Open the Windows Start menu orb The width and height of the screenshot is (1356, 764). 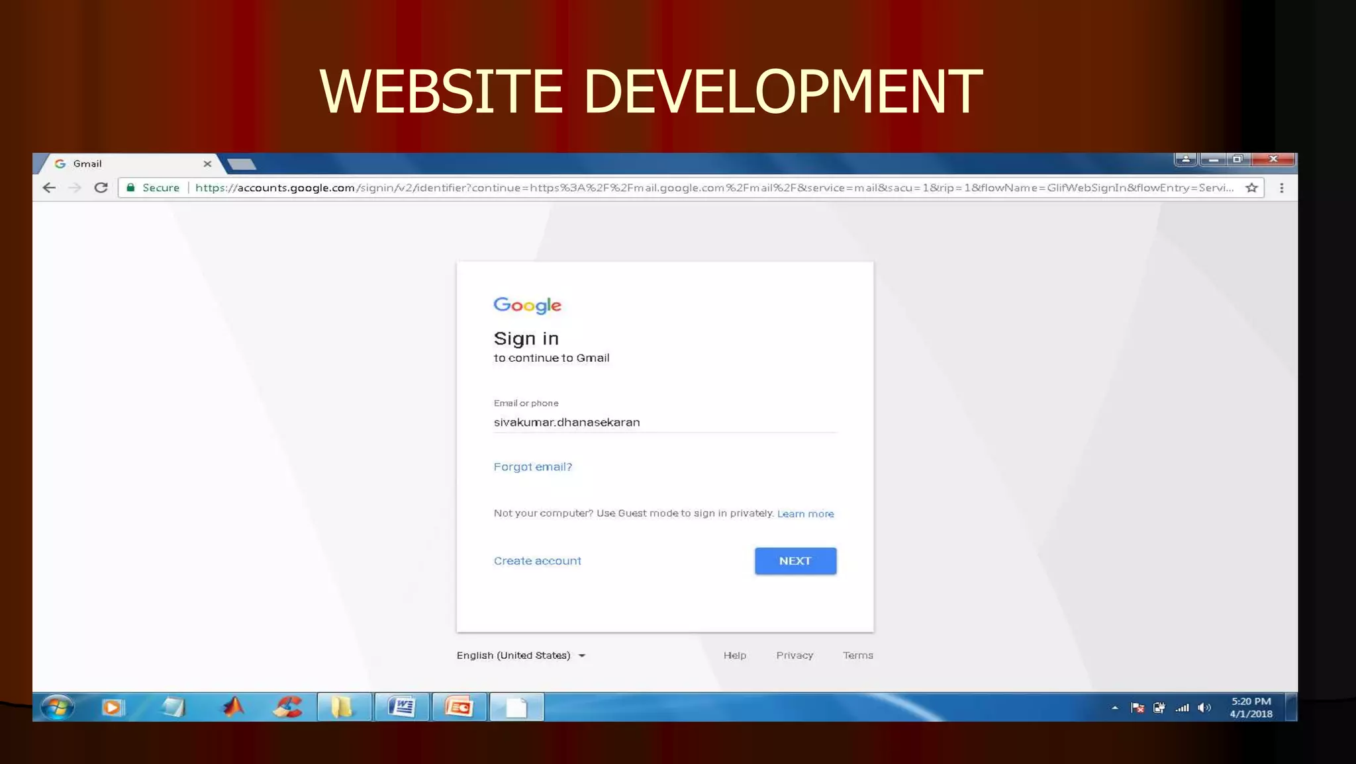(58, 707)
